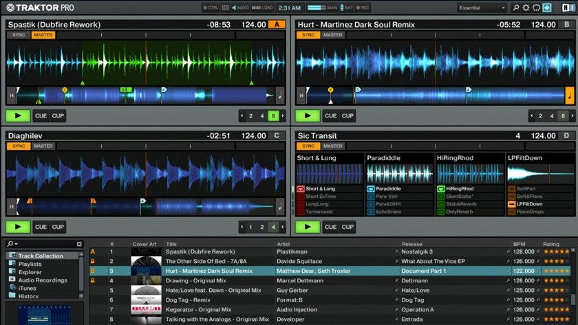Click the Paradiddle sample slot icon
The image size is (578, 325).
coord(370,189)
